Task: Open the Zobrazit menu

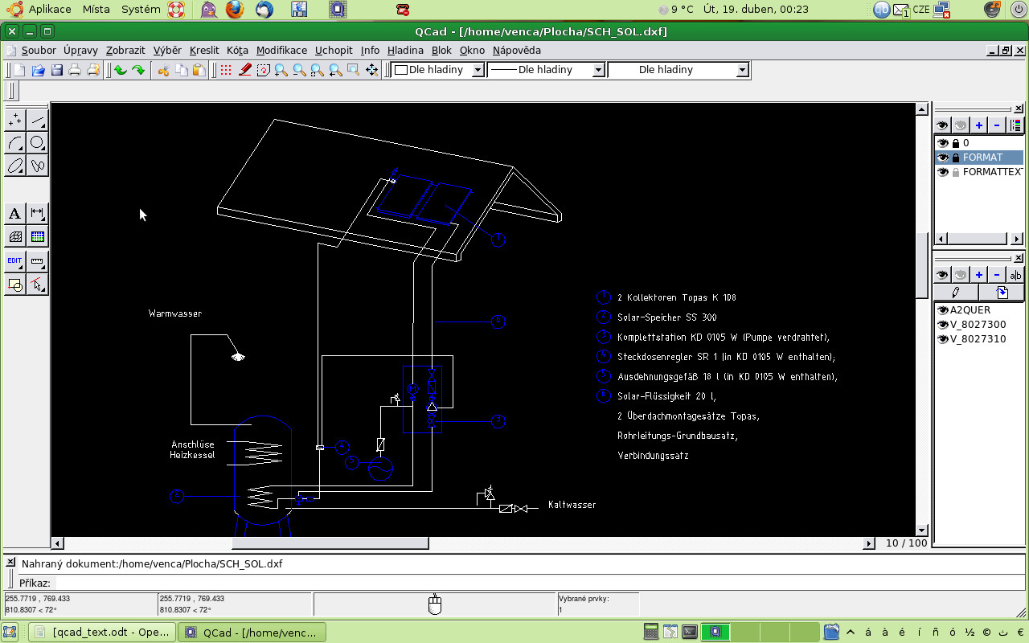Action: tap(125, 50)
